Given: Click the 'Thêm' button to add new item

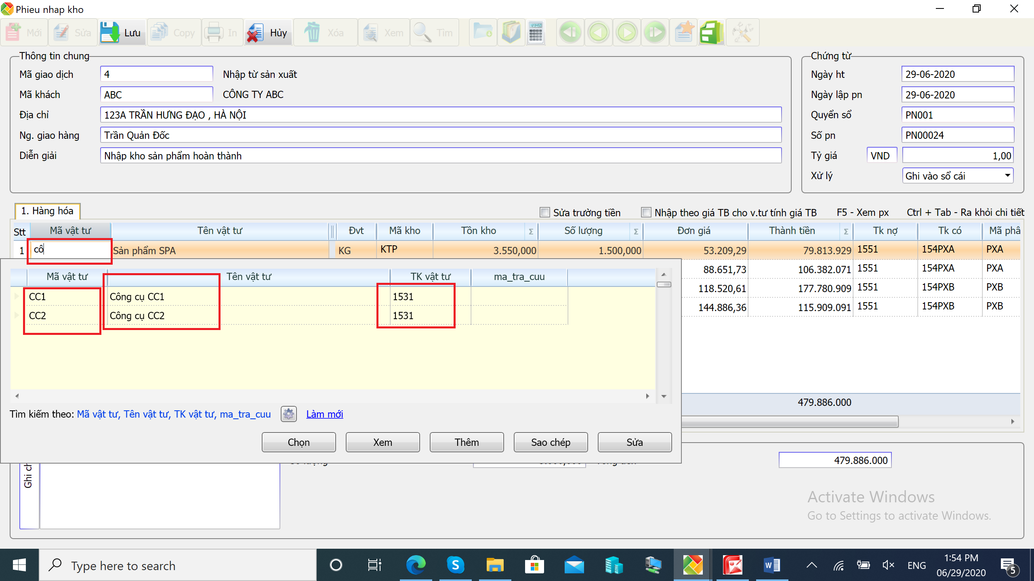Looking at the screenshot, I should [x=466, y=443].
